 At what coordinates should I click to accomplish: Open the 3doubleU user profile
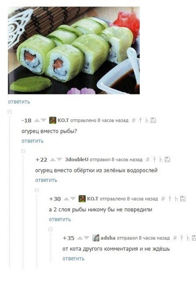(x=77, y=160)
